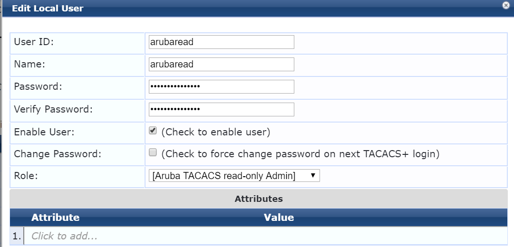Click the Edit Local User title bar
This screenshot has height=247, width=514.
(252, 8)
